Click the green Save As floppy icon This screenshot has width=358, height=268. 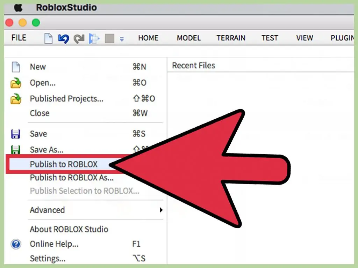click(15, 150)
